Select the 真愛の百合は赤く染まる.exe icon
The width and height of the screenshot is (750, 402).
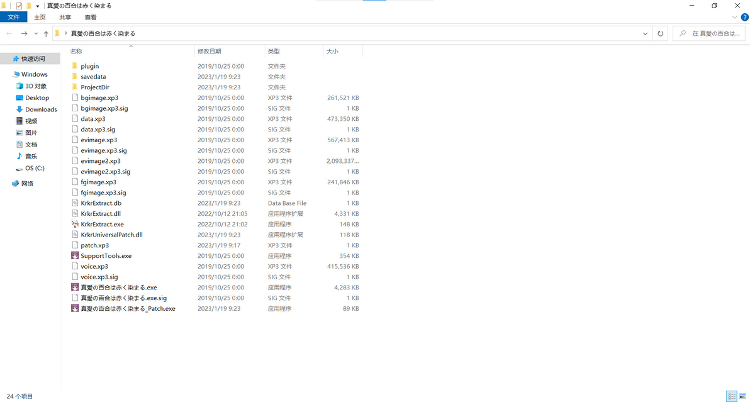tap(75, 288)
